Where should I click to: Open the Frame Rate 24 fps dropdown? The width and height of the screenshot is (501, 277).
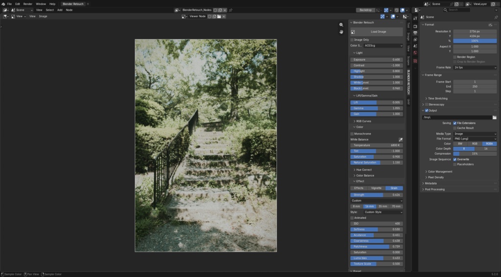(475, 68)
